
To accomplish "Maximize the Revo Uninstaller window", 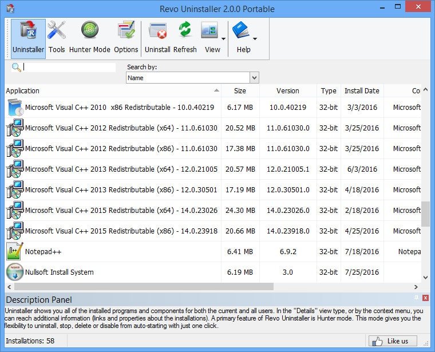I will (398, 7).
